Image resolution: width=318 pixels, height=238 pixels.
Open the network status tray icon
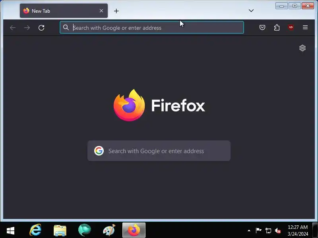tap(268, 230)
